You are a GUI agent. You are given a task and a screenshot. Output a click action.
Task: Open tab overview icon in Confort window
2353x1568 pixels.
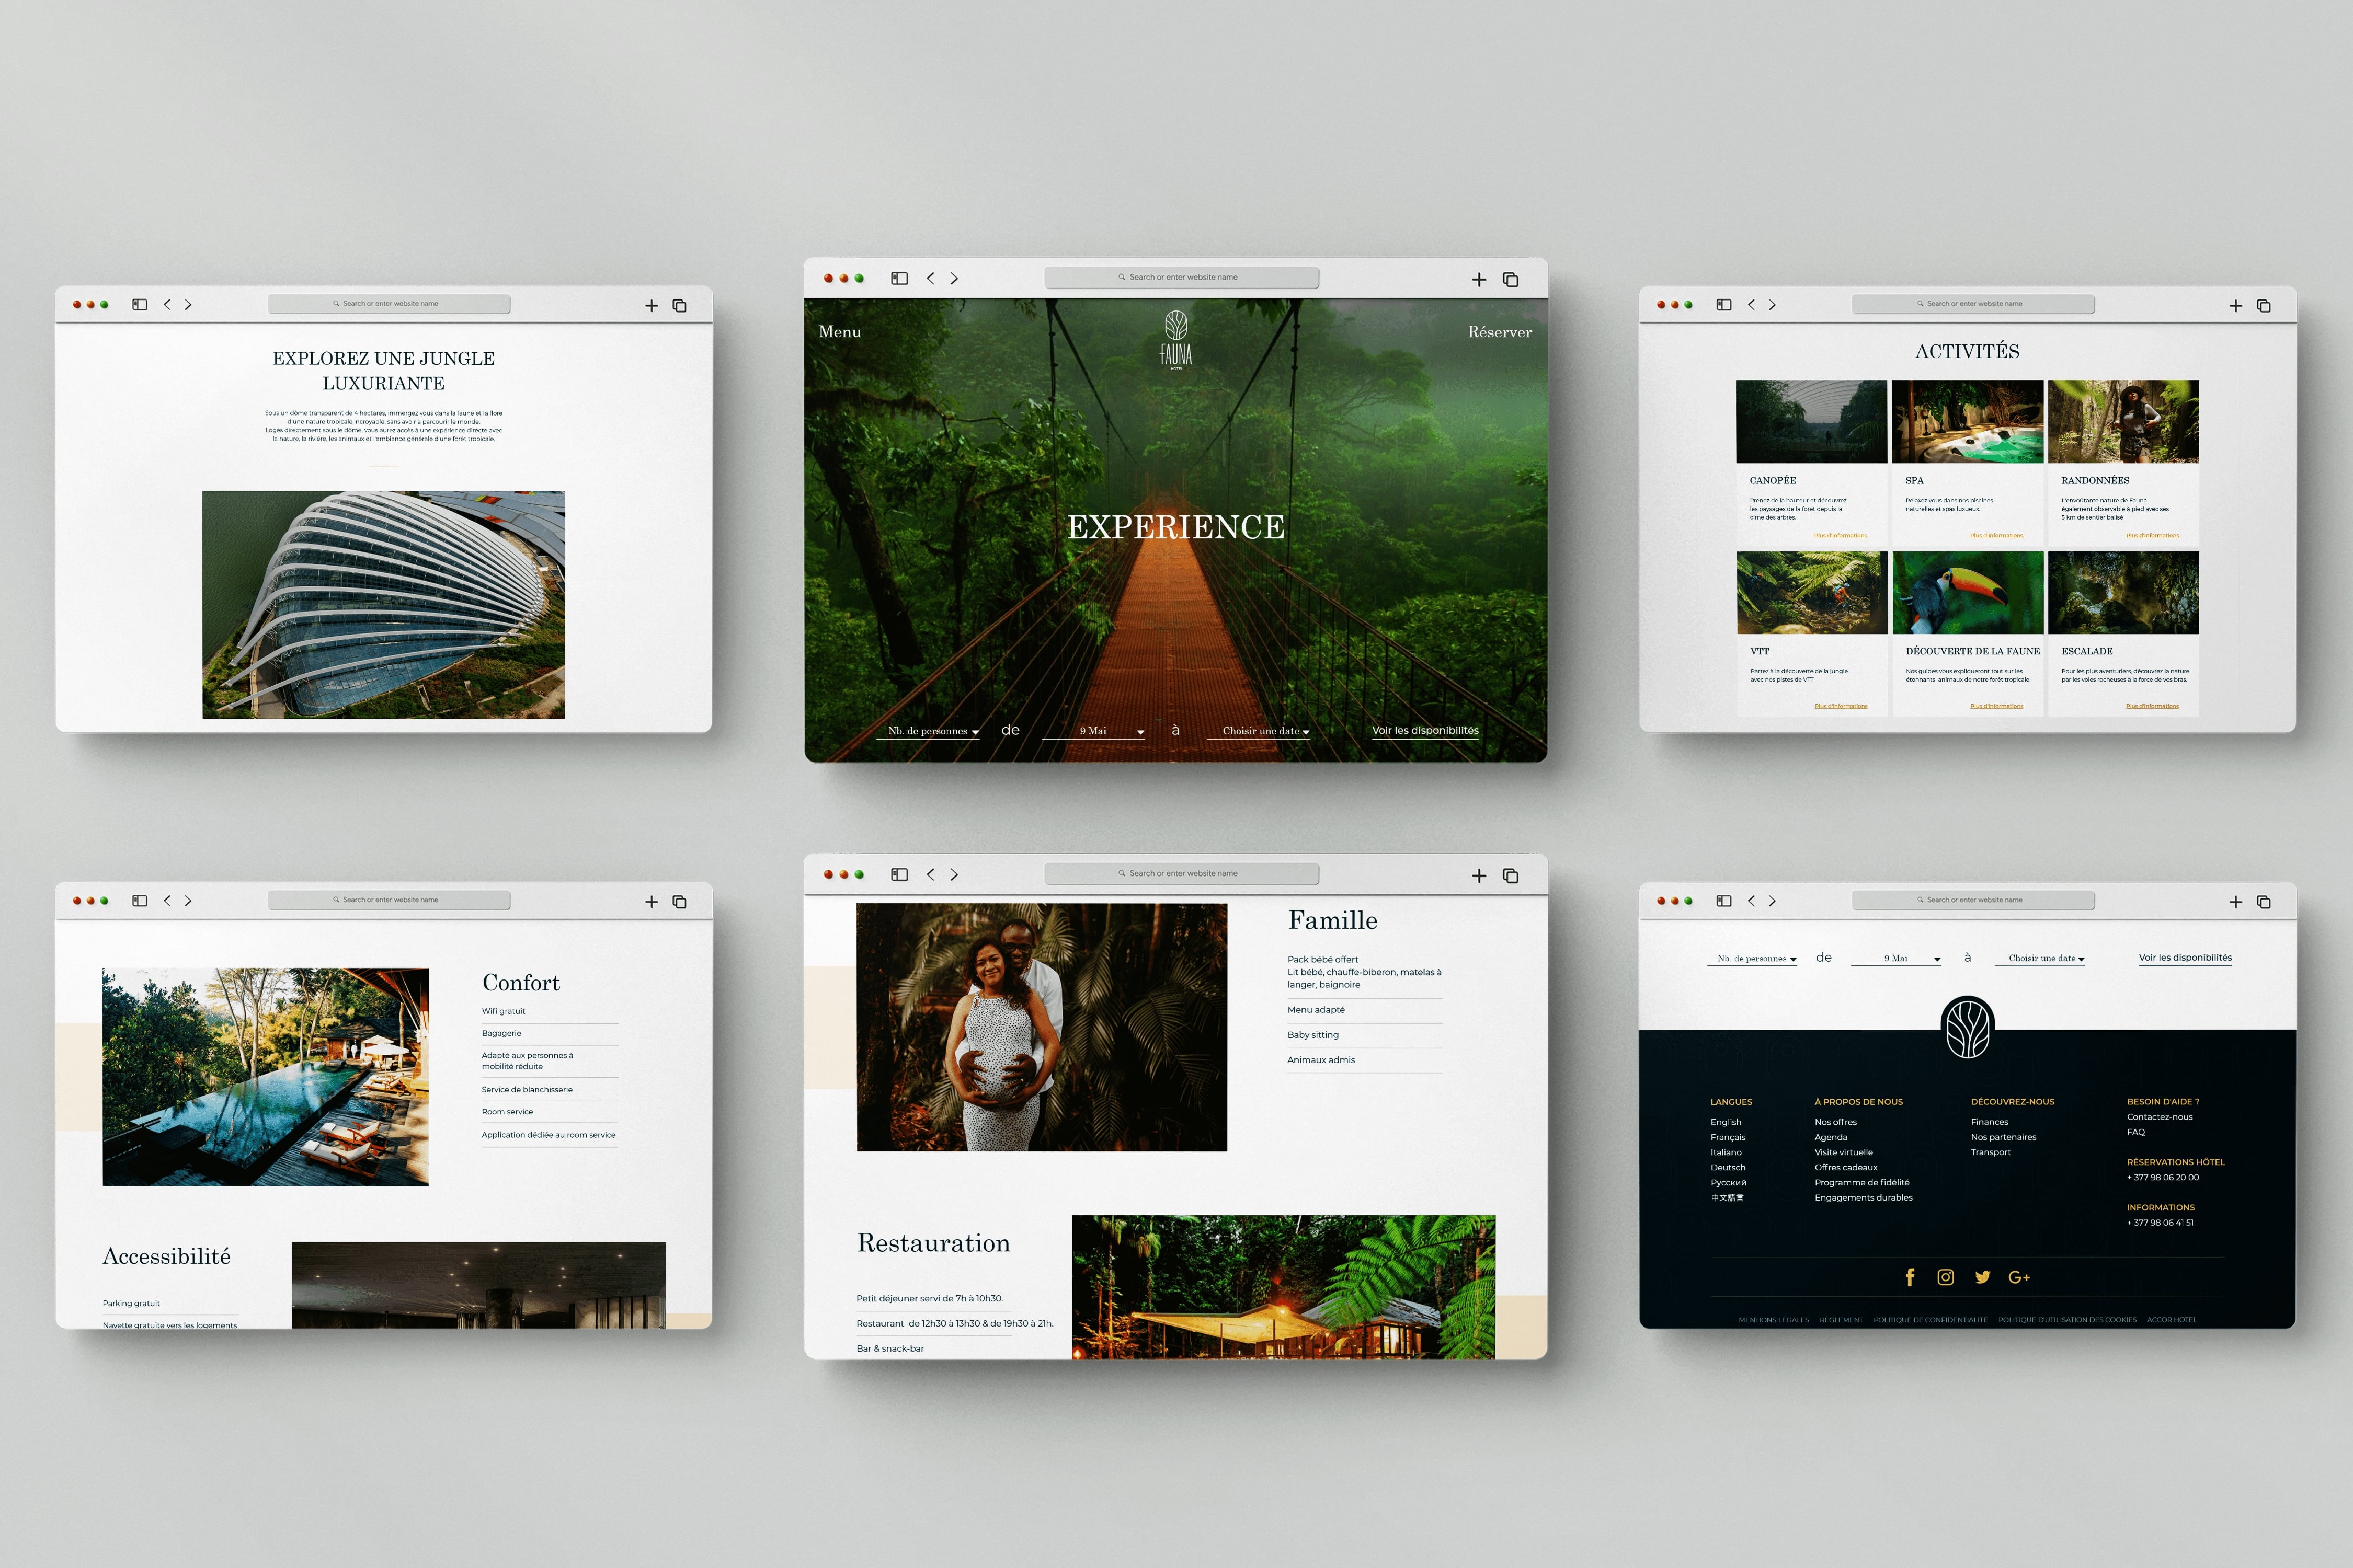point(679,902)
